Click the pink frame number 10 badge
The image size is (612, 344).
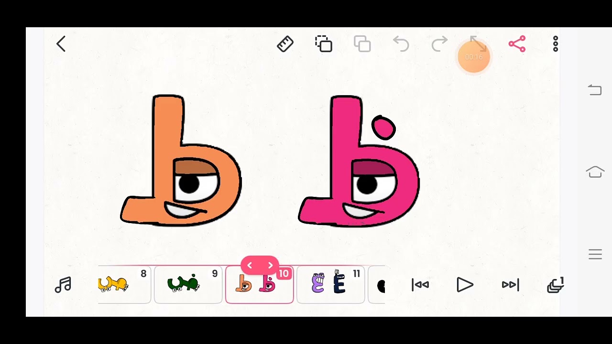point(284,274)
